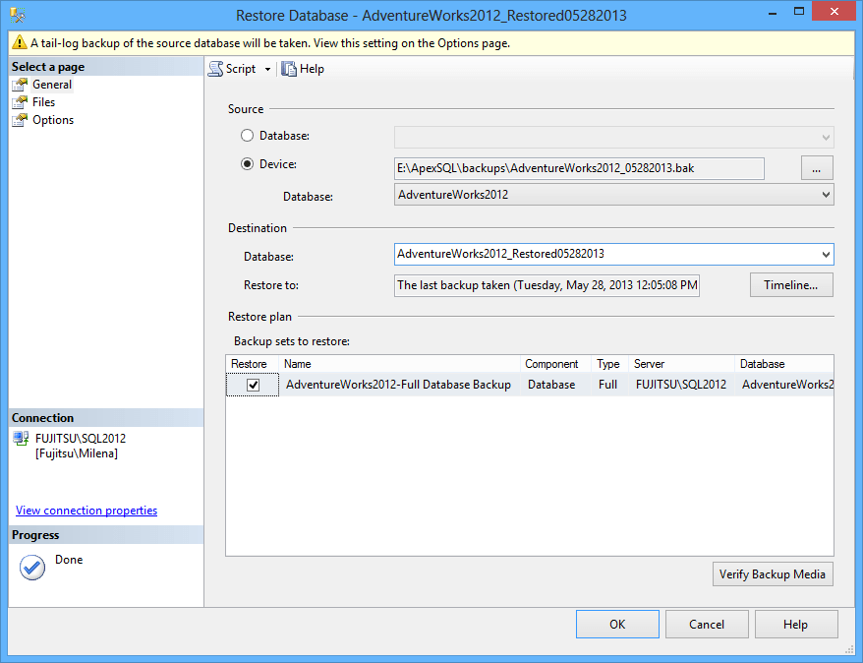Open the Timeline dialog
This screenshot has width=863, height=663.
click(x=790, y=284)
